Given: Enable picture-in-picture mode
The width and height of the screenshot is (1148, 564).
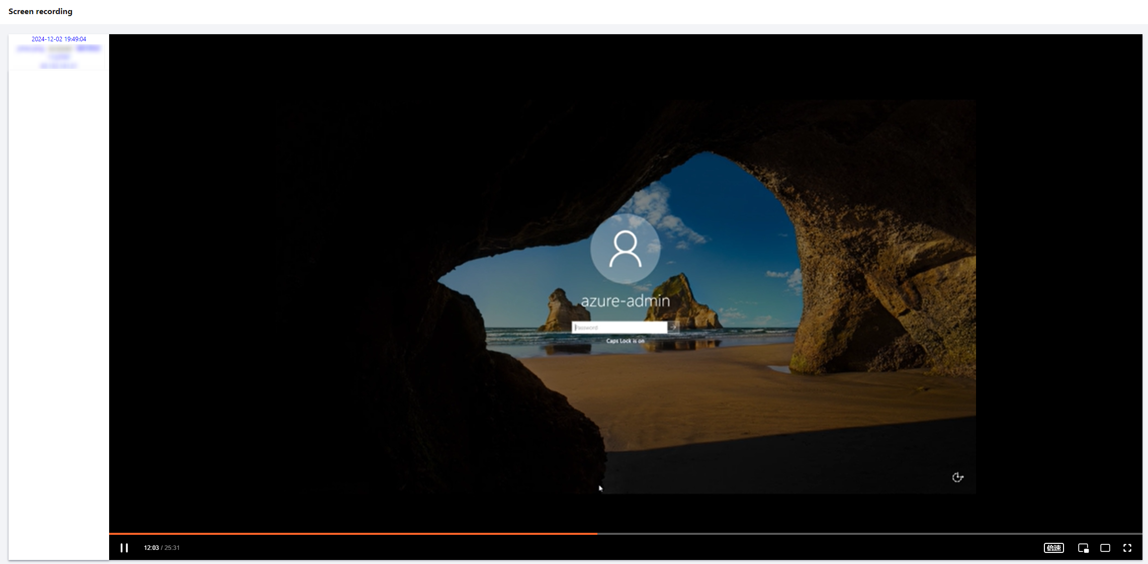Looking at the screenshot, I should 1083,548.
